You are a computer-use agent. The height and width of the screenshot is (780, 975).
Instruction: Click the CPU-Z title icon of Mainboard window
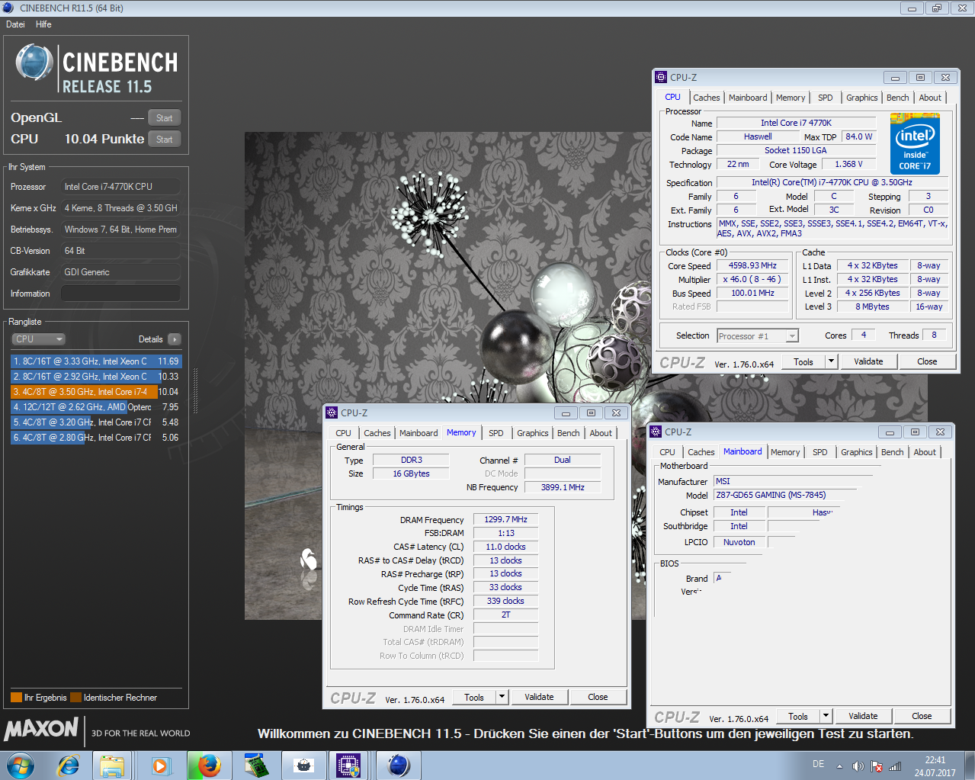click(x=656, y=432)
